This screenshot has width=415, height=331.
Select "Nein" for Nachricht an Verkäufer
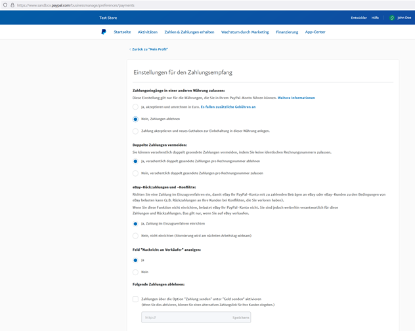pos(136,271)
